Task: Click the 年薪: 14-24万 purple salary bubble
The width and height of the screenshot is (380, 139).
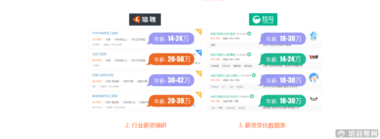Action: pos(172,39)
